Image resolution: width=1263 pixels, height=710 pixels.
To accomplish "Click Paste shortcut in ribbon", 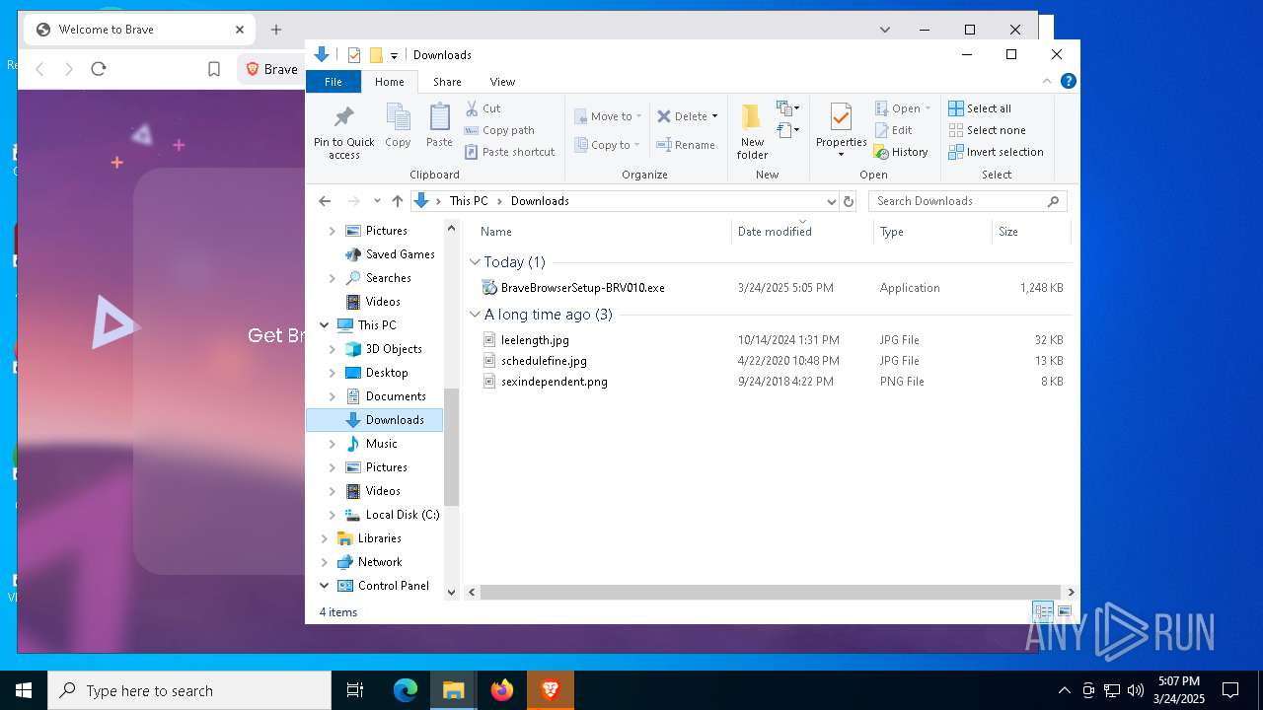I will click(509, 152).
